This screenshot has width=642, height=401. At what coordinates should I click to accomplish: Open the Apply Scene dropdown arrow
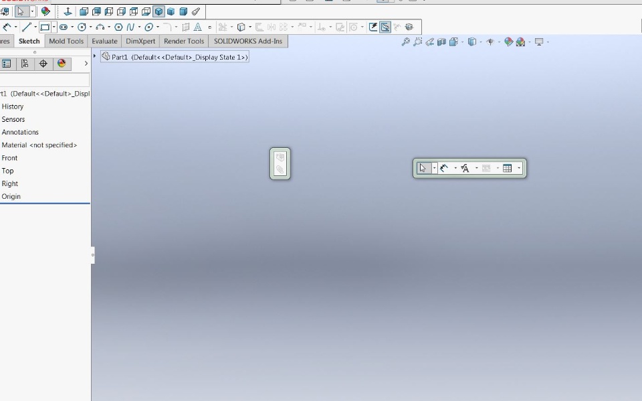(530, 42)
